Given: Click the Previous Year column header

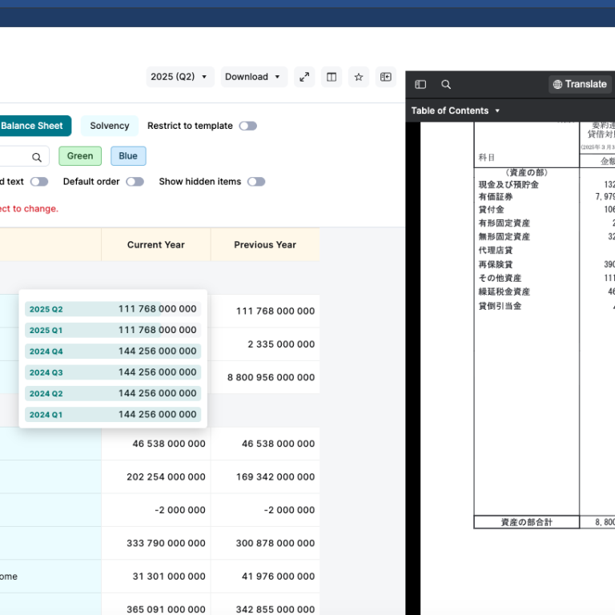Looking at the screenshot, I should click(265, 245).
